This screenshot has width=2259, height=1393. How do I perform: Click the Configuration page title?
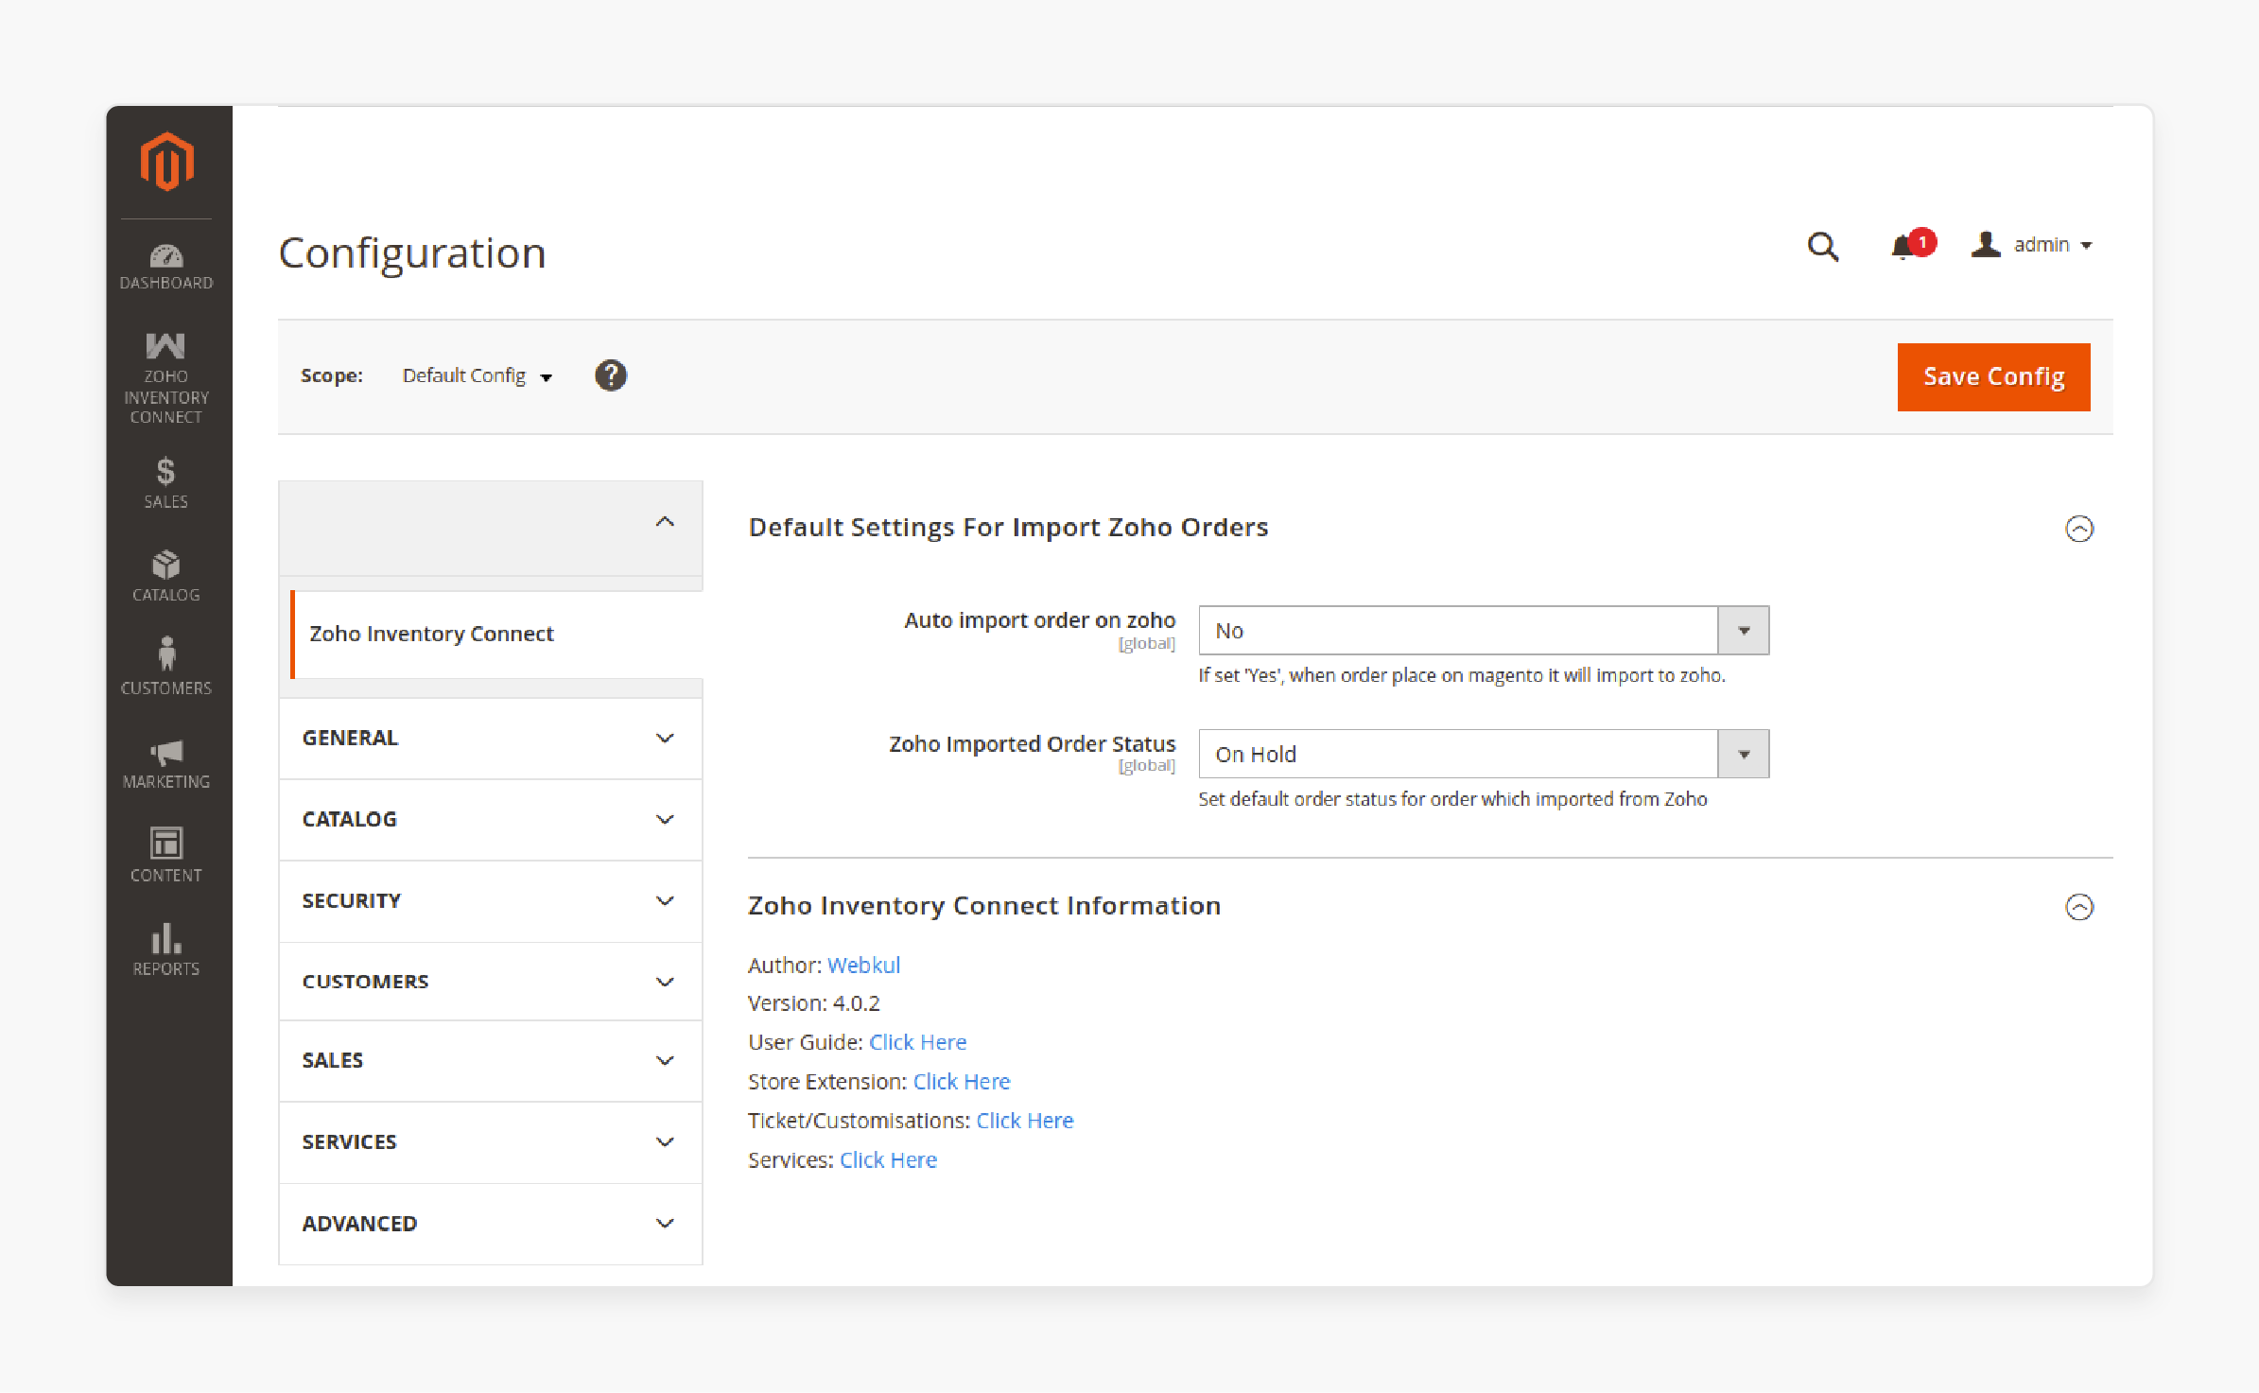(x=412, y=253)
